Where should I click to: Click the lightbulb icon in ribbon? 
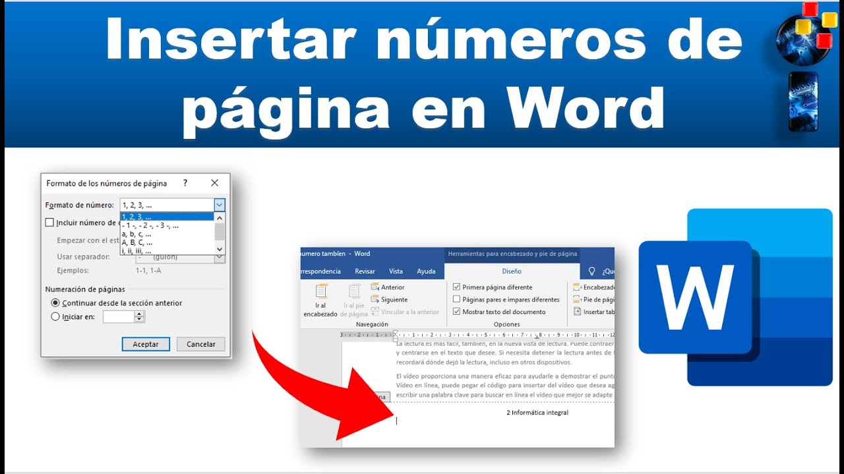click(591, 271)
